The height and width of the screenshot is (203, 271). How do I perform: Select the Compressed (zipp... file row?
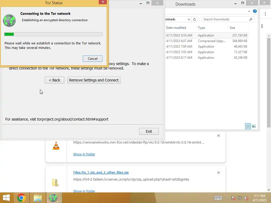[206, 41]
